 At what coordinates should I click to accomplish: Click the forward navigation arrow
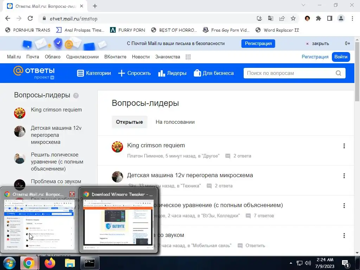pos(19,18)
